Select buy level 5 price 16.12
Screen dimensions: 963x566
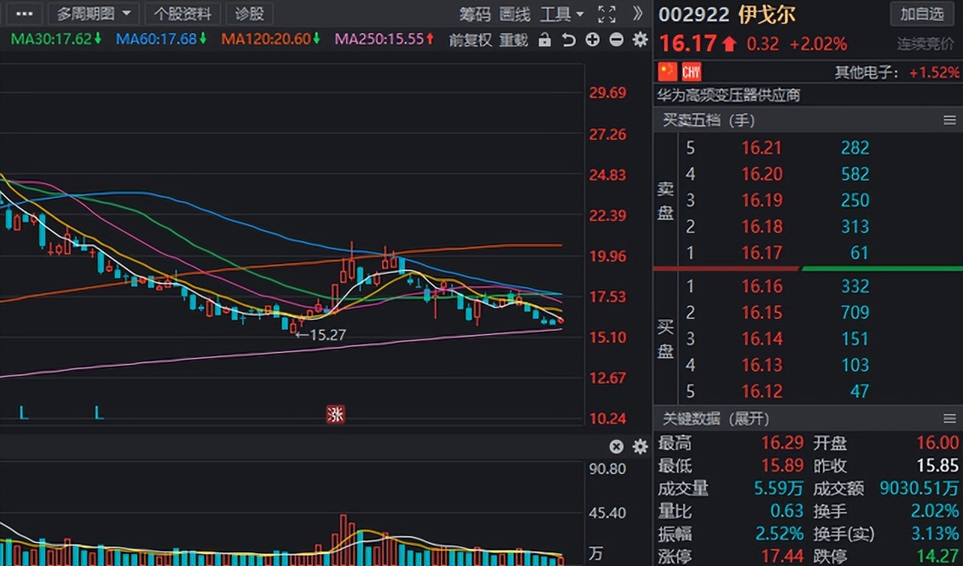[x=761, y=391]
